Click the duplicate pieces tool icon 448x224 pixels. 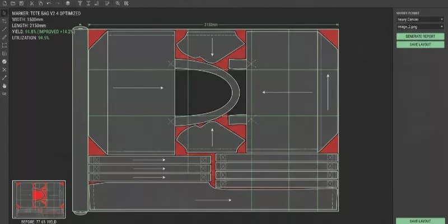[x=4, y=53]
